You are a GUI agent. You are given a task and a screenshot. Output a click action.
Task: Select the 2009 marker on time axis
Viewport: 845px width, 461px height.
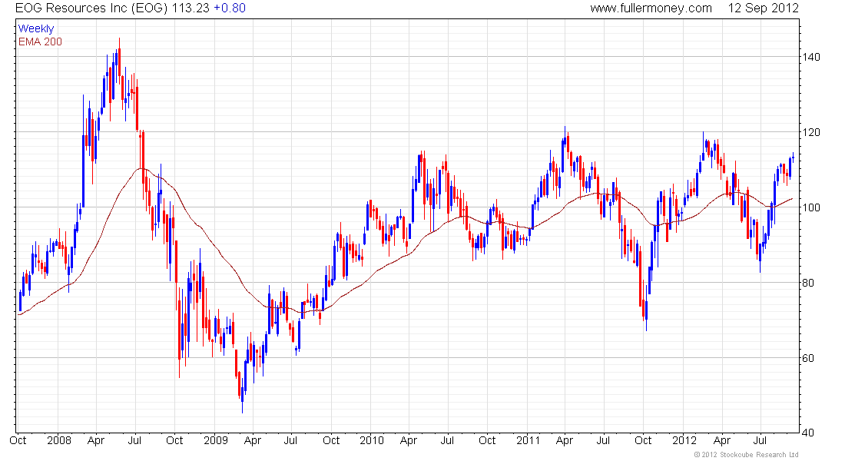[x=215, y=441]
